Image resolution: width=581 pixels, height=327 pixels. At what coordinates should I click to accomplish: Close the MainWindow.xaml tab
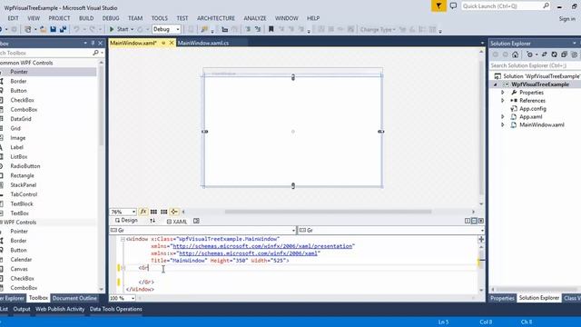(x=172, y=43)
